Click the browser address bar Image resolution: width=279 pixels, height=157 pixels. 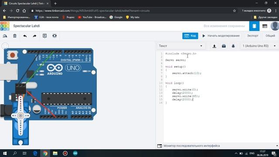pyautogui.click(x=132, y=10)
